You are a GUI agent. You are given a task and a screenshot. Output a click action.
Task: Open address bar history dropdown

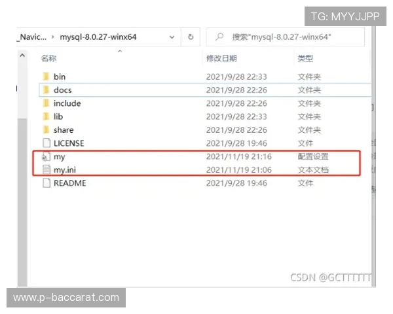[x=172, y=37]
